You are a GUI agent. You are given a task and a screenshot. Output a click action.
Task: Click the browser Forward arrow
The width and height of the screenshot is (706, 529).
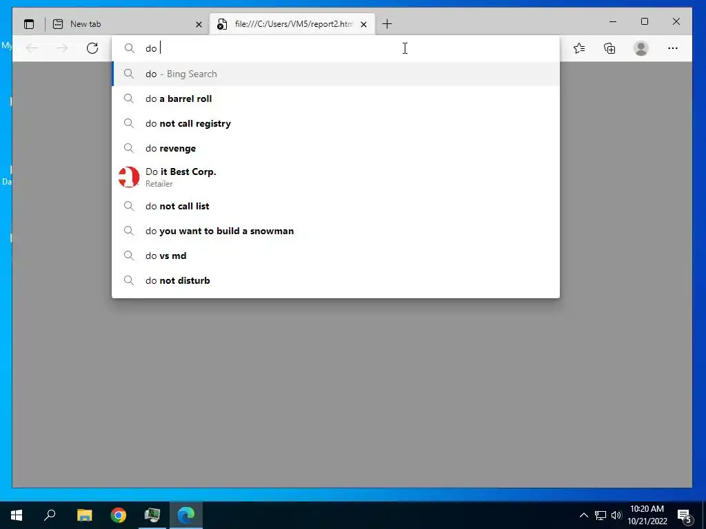[62, 48]
